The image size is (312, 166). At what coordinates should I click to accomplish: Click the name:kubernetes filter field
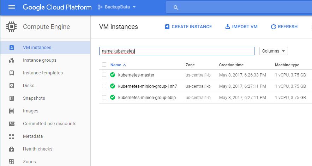[x=177, y=51]
